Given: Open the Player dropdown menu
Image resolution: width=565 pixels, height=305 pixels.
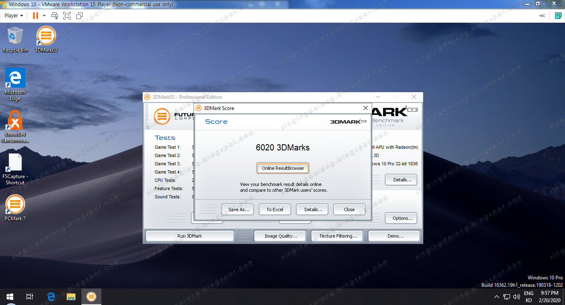Looking at the screenshot, I should [x=14, y=16].
